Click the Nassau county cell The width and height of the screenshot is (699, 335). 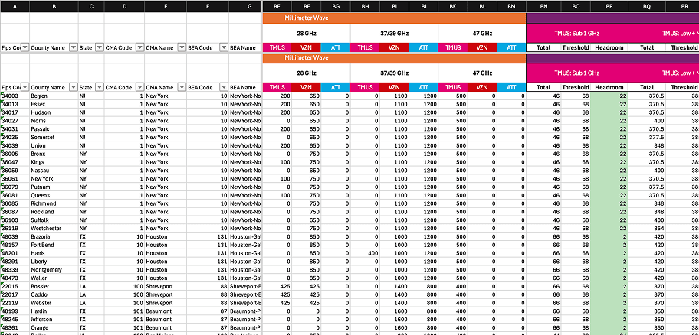54,171
